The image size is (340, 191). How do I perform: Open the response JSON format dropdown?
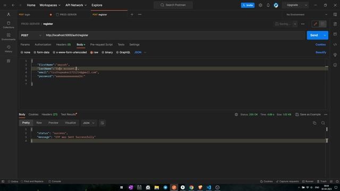pyautogui.click(x=89, y=123)
